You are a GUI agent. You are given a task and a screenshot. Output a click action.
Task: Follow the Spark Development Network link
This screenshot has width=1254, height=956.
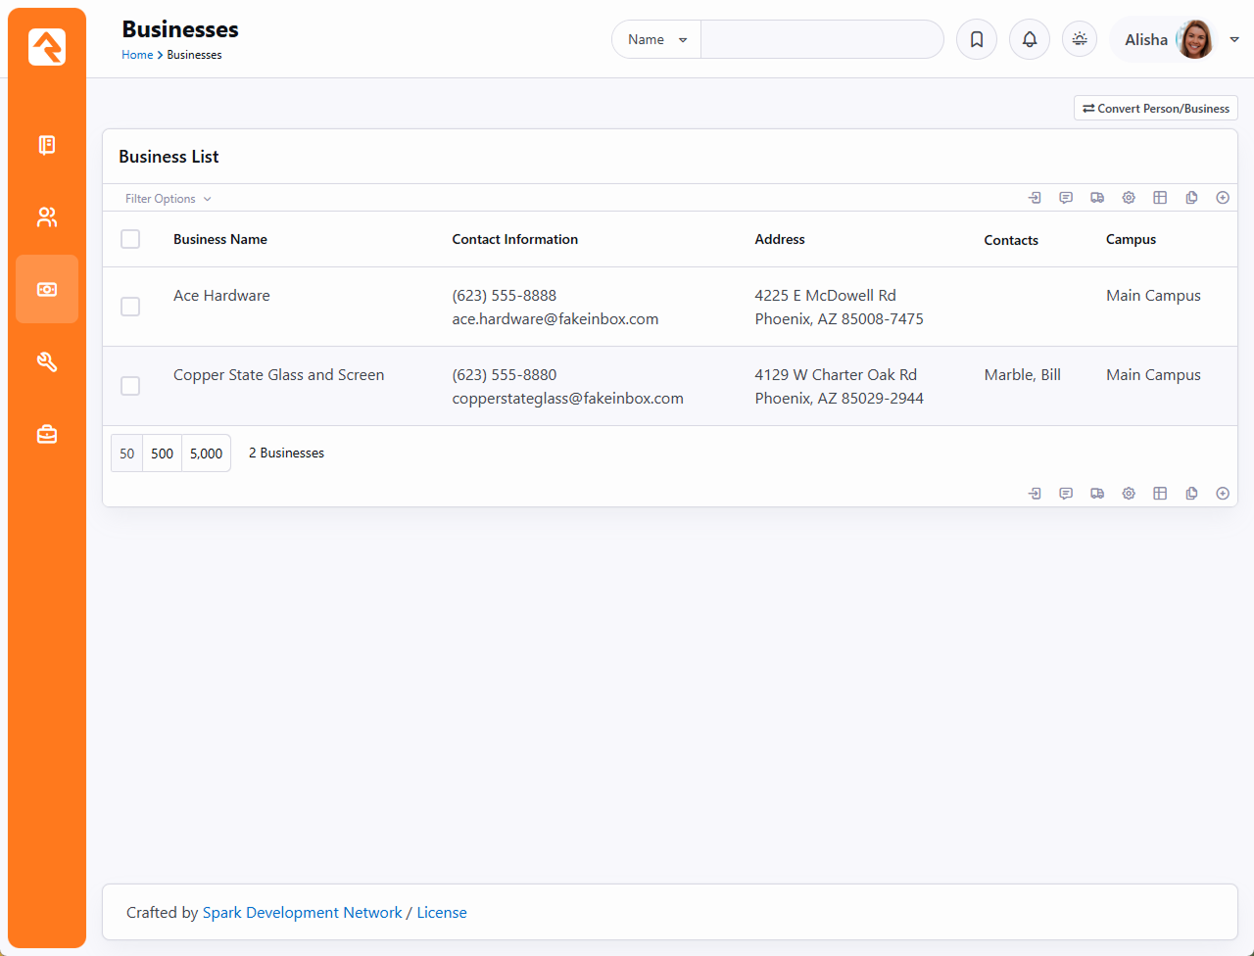302,913
